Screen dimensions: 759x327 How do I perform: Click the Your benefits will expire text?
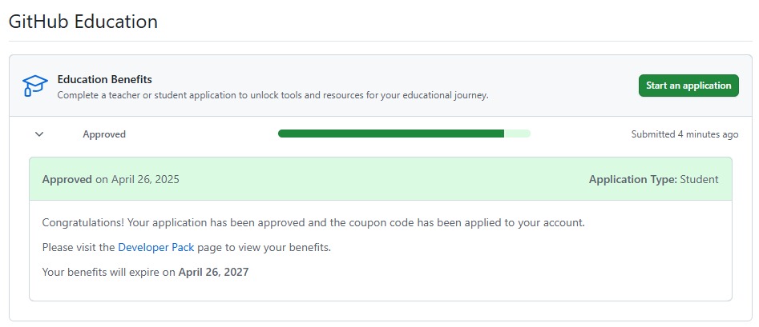108,273
